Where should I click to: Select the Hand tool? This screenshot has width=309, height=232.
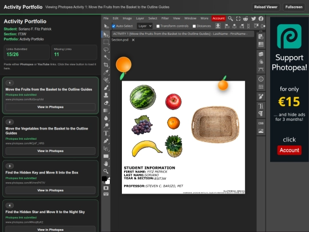coord(106,163)
